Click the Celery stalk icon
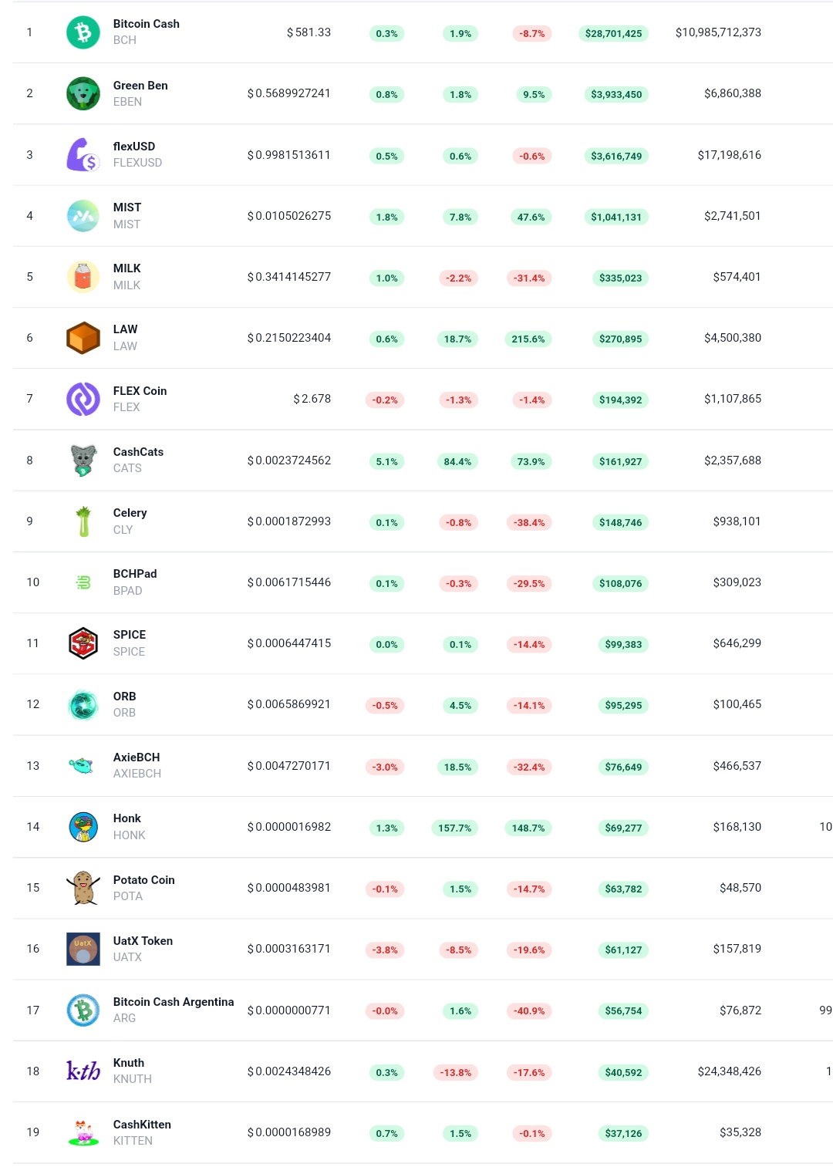This screenshot has width=833, height=1174. point(83,521)
